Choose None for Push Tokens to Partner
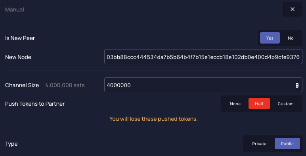306x156 pixels. [235, 104]
